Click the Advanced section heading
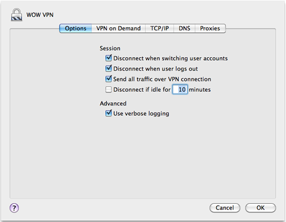This screenshot has height=222, width=286. coord(113,103)
